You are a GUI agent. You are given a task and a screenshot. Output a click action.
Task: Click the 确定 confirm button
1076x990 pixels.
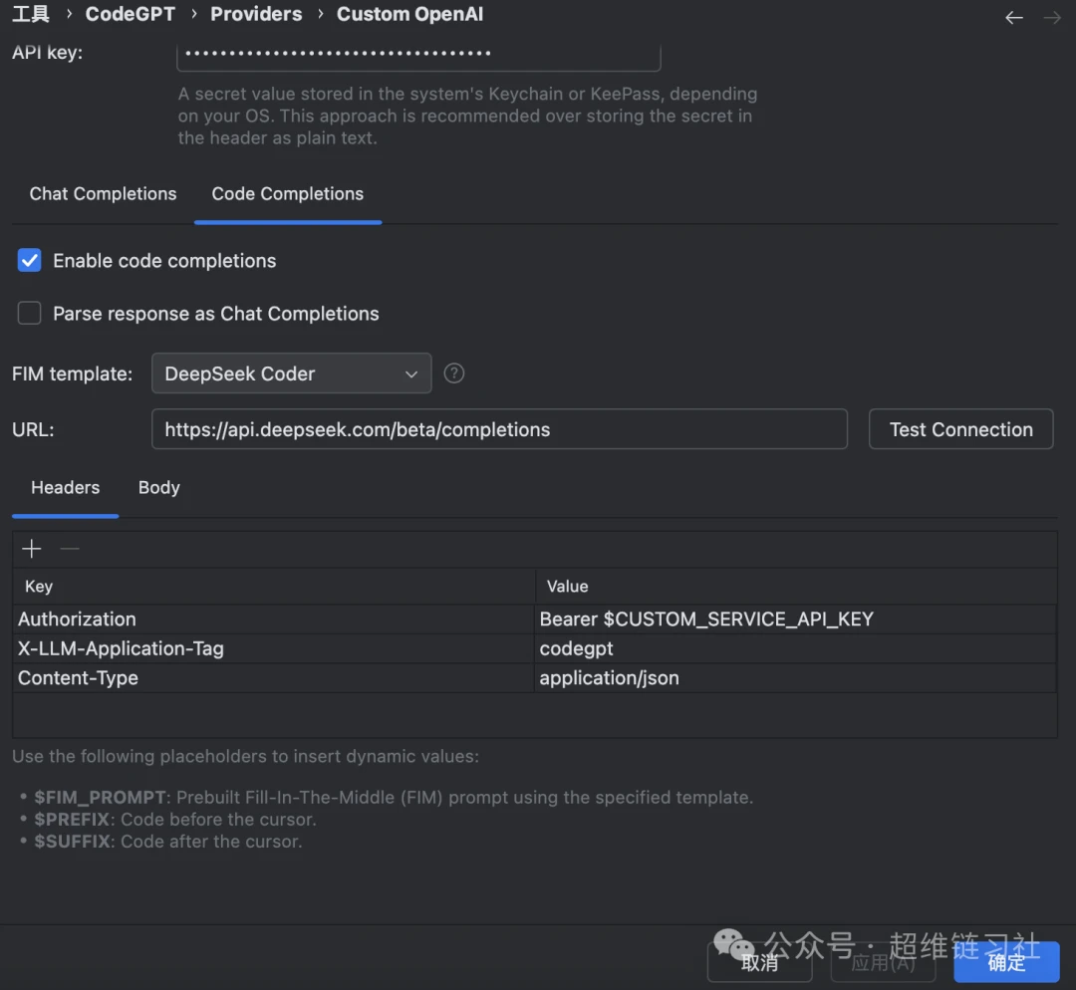1006,962
